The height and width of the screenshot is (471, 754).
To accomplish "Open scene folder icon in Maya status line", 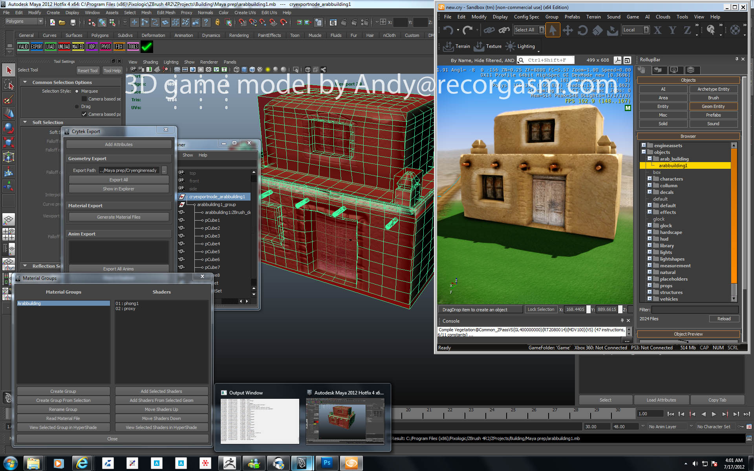I will 62,22.
